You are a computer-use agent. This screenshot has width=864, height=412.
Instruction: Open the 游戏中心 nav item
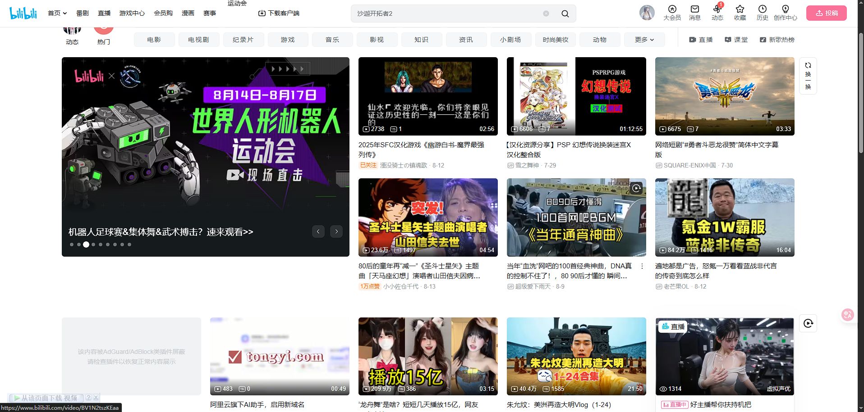(x=132, y=13)
